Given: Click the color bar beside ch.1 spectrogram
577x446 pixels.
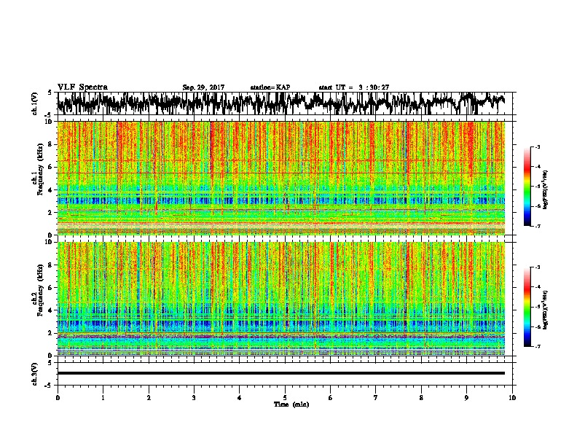Looking at the screenshot, I should point(527,187).
